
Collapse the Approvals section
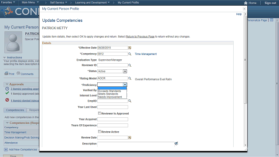7,84
